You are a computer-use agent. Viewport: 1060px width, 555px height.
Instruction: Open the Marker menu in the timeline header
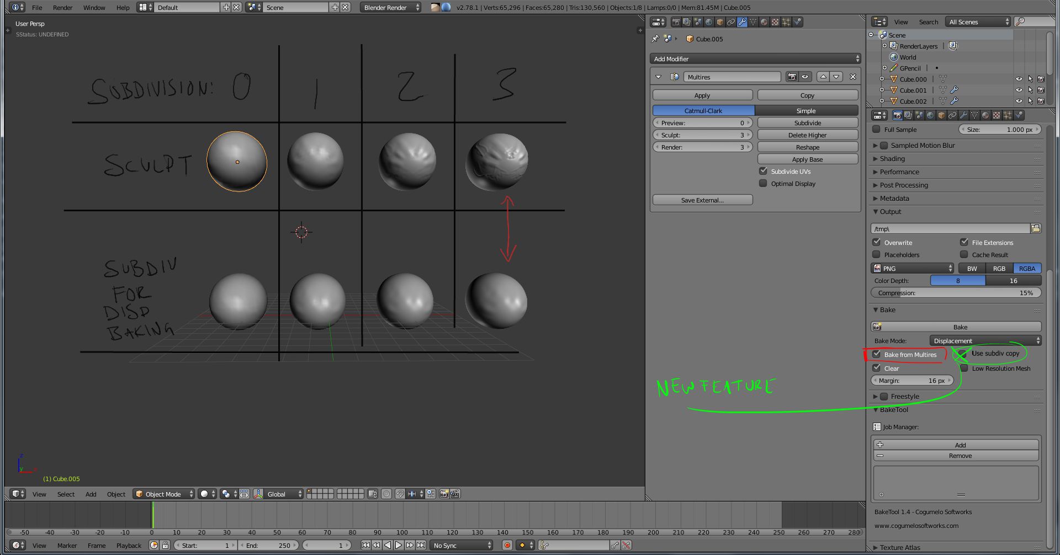[x=67, y=546]
